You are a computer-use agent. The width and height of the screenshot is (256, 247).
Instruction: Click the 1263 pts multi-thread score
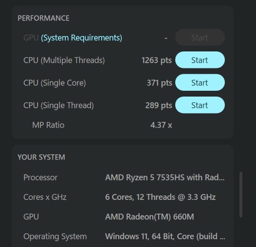click(x=157, y=60)
